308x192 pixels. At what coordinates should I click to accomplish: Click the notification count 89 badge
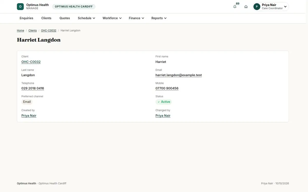tap(238, 4)
